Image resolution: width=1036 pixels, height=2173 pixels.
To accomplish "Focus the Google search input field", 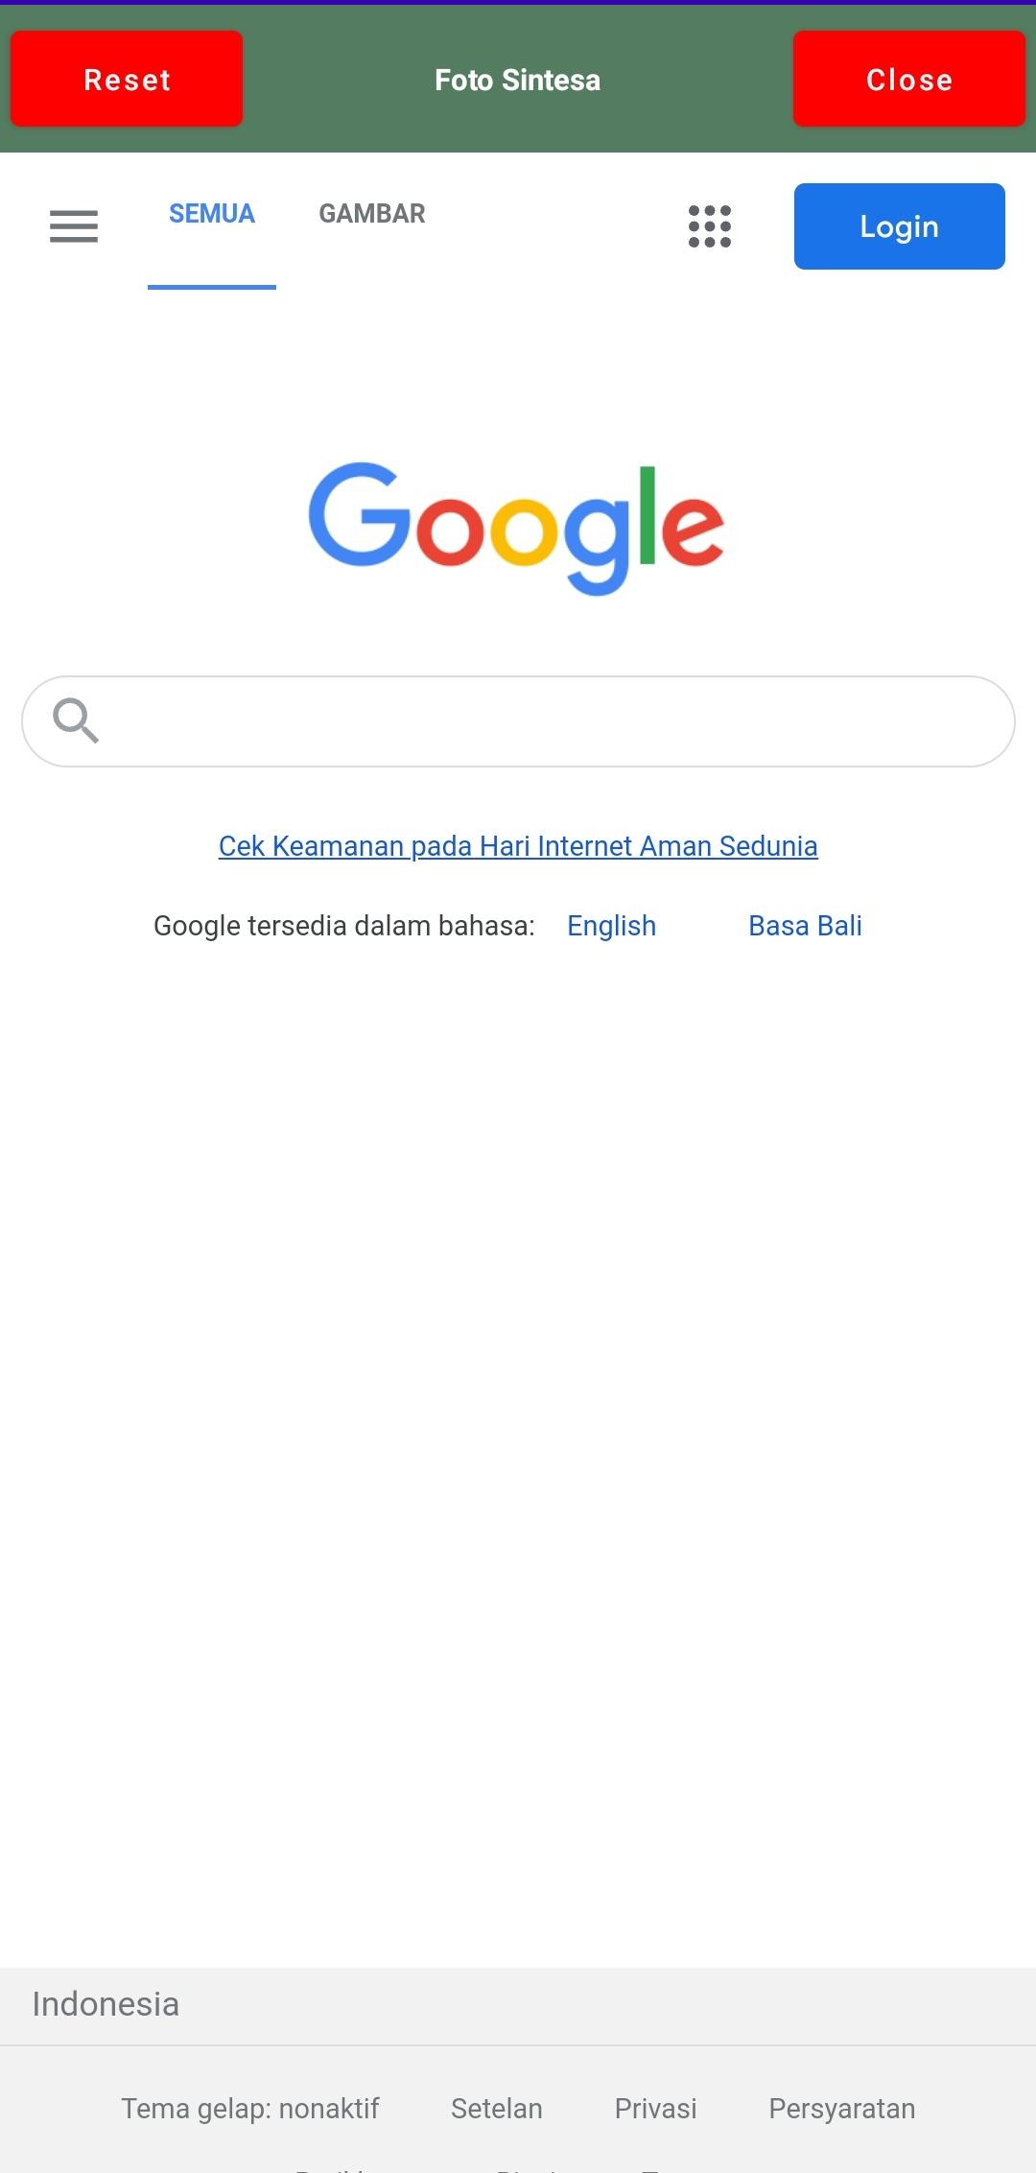I will click(518, 721).
